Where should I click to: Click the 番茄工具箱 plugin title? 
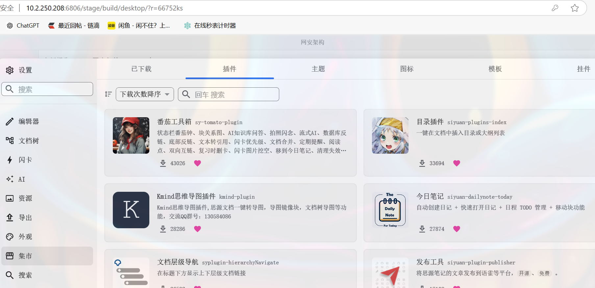(x=174, y=122)
